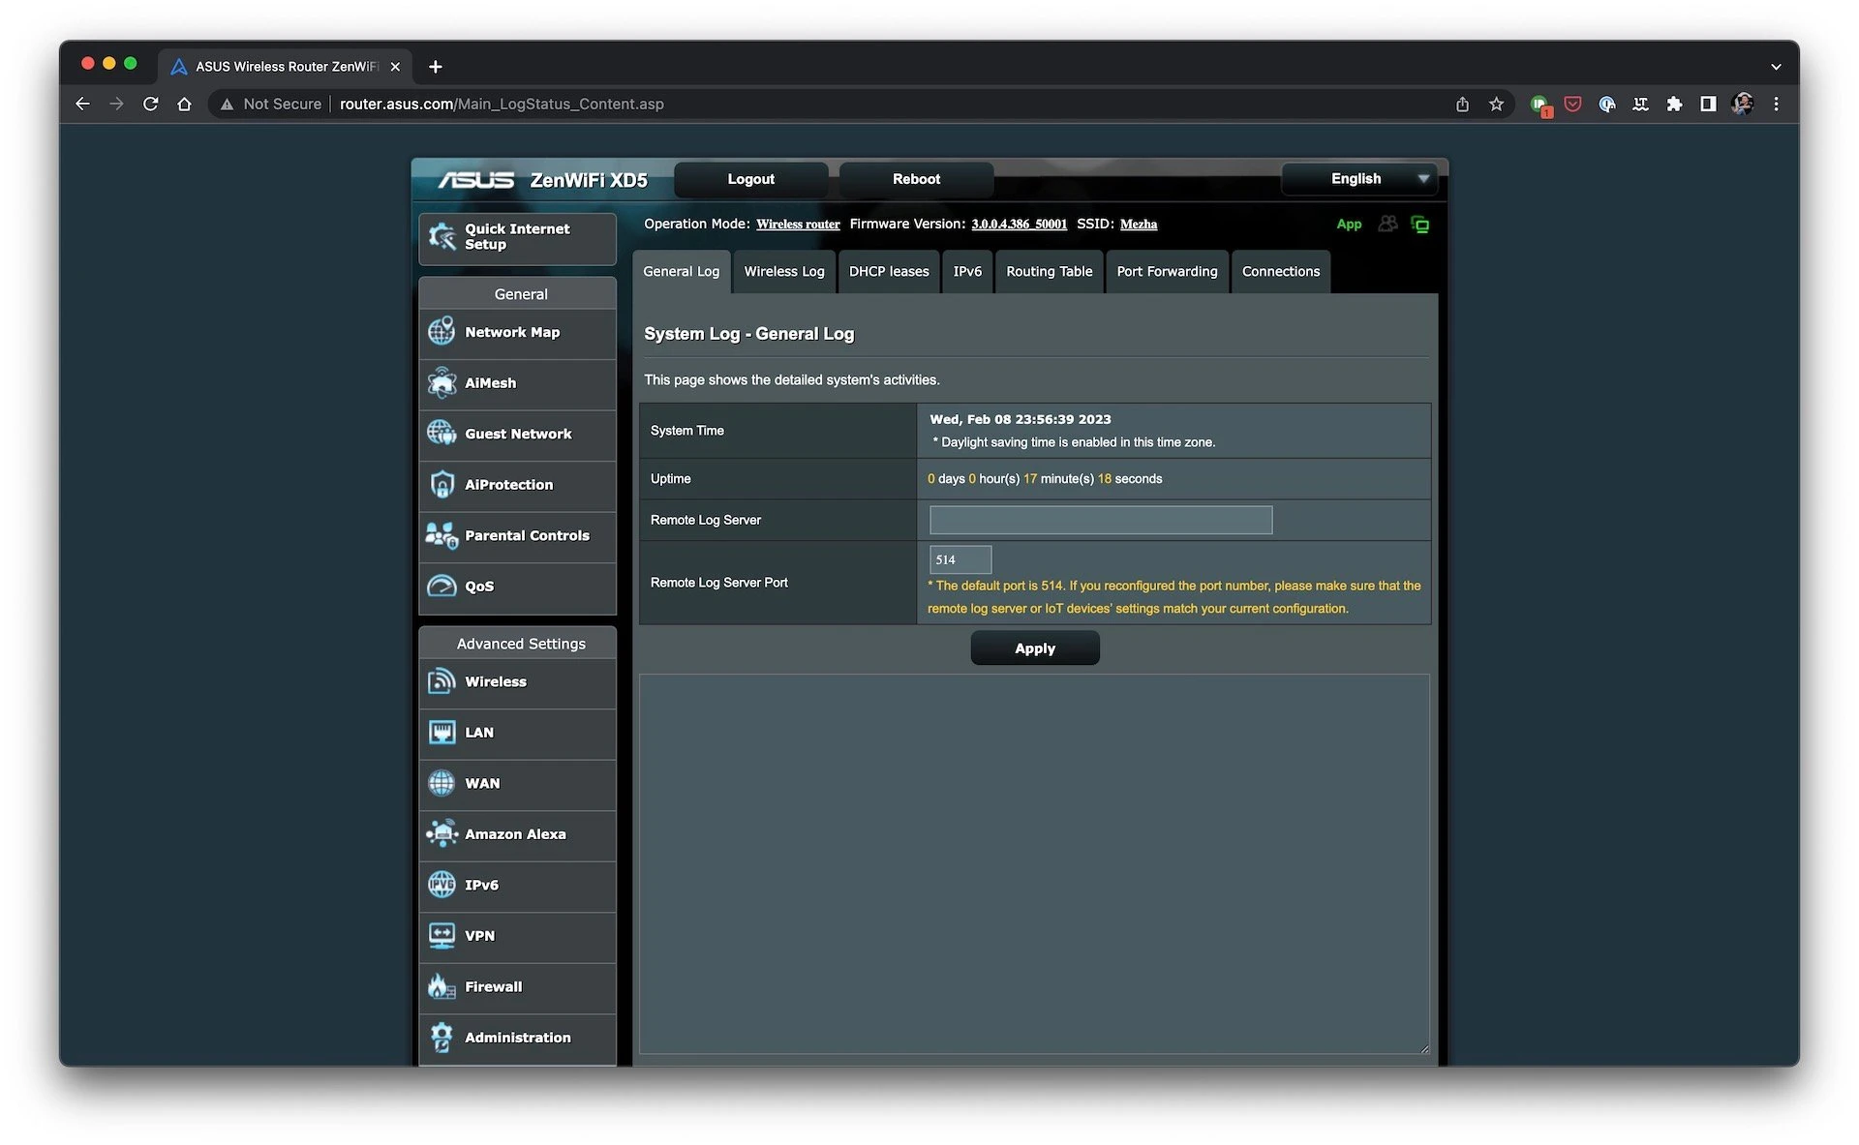Click the Remote Log Server input field

pos(1100,520)
